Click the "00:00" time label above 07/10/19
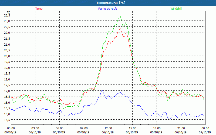The image size is (216, 135). (205, 129)
